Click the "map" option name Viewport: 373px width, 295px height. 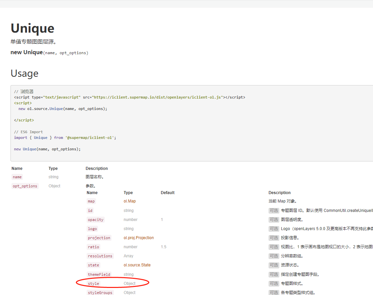(91, 201)
